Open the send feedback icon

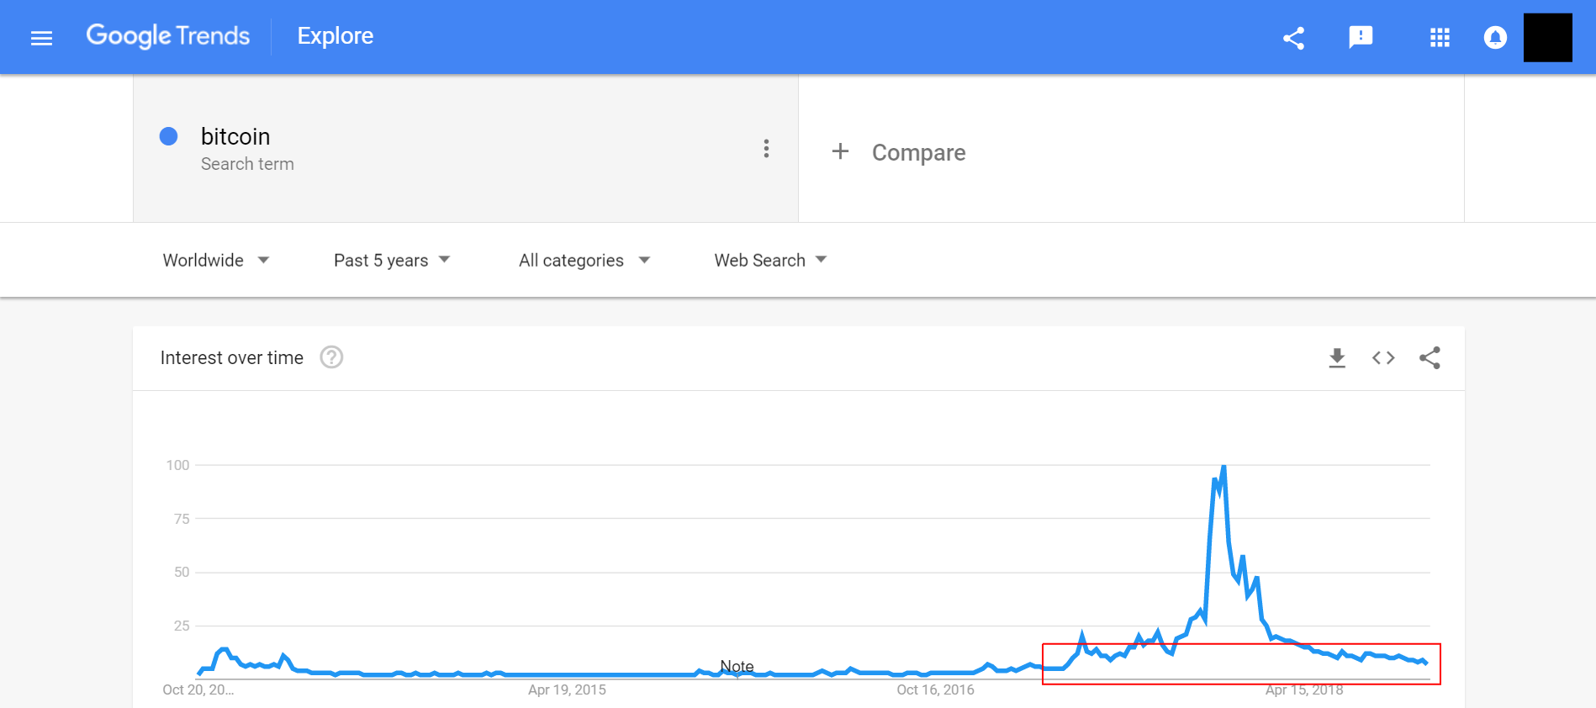(x=1361, y=37)
